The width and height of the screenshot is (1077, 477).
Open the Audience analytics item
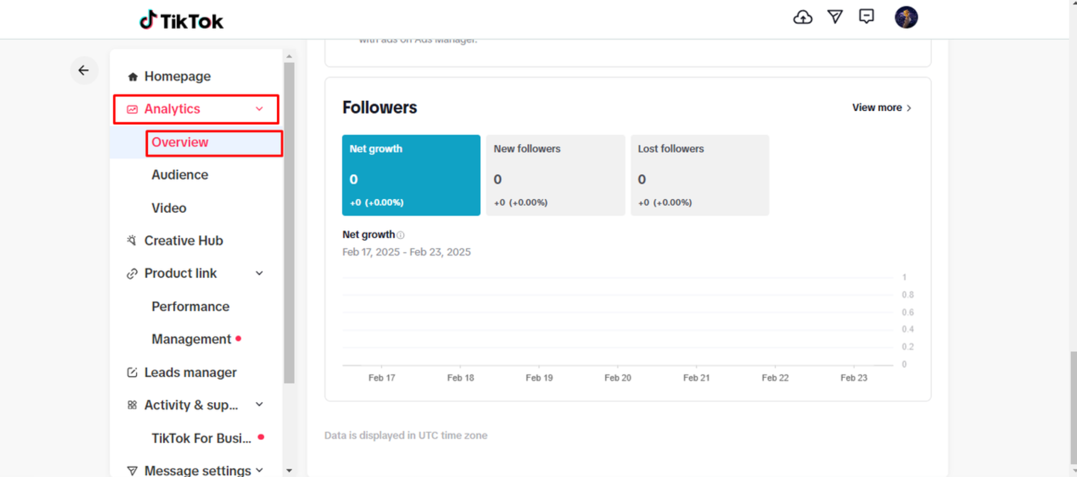(180, 175)
